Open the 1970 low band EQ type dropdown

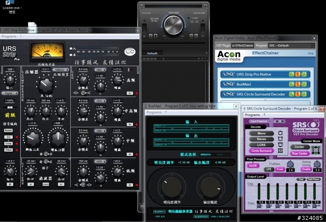click(100, 161)
